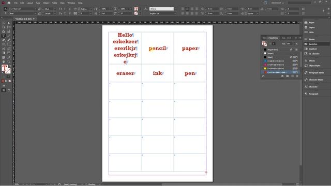
Task: Select the [Paper] swatch
Action: (270, 53)
